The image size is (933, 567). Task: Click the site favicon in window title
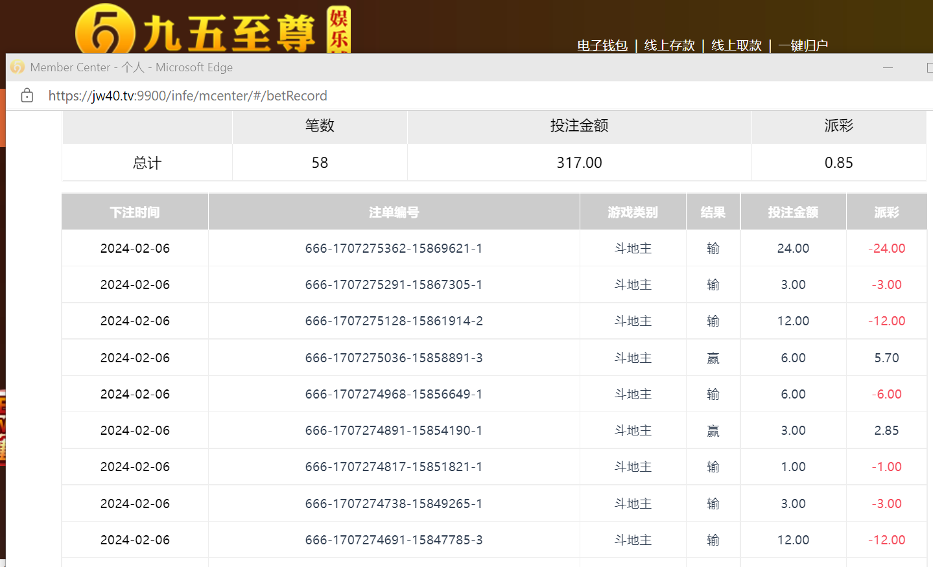tap(18, 67)
